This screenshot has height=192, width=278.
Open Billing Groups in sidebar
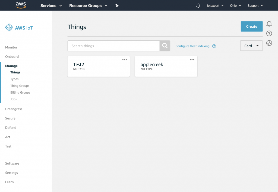coord(20,92)
